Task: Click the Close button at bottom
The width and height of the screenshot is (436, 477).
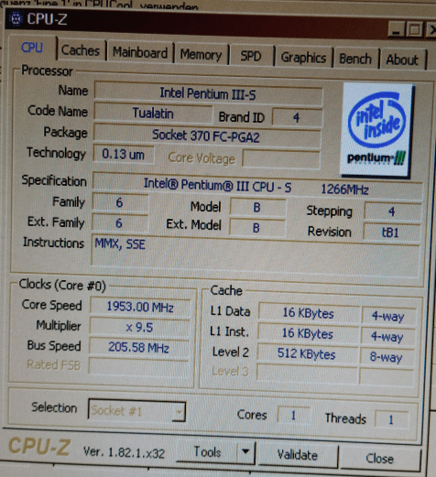Action: 379,459
